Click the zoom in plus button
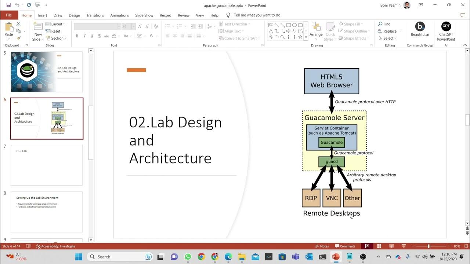The width and height of the screenshot is (470, 264). pyautogui.click(x=449, y=246)
